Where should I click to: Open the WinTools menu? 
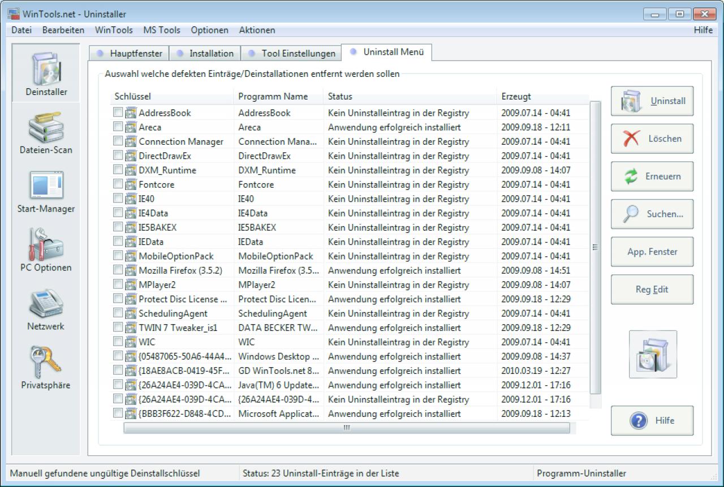(114, 30)
